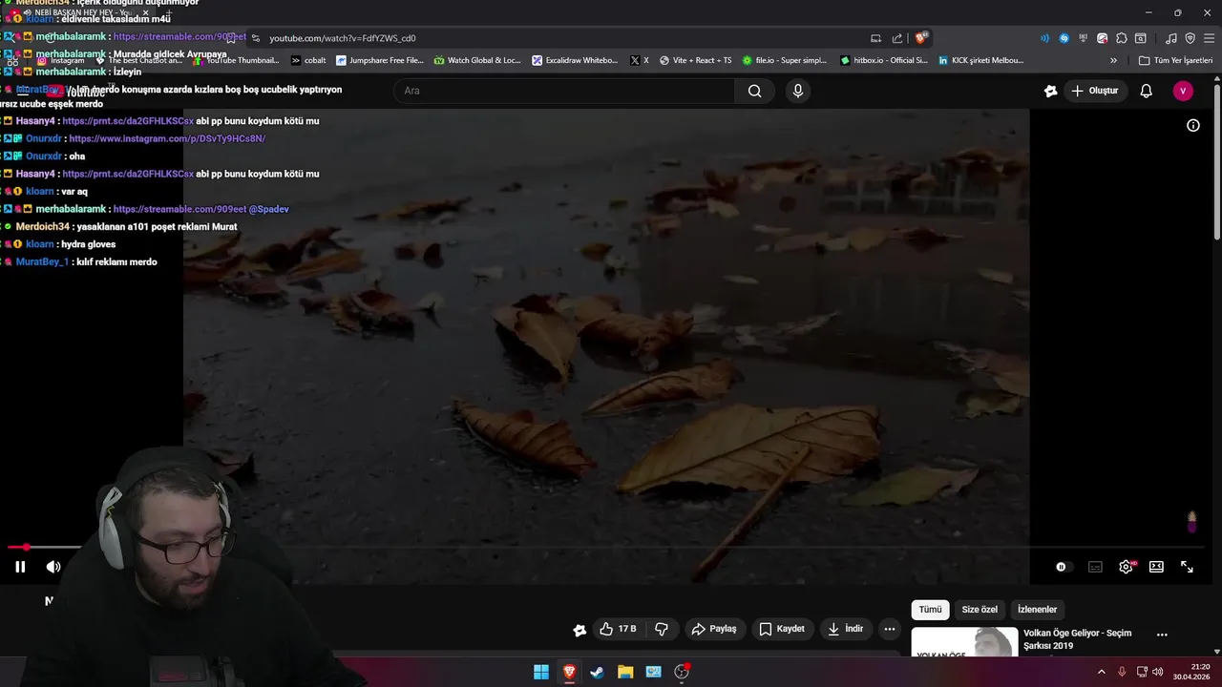Click the Kaydet save button
Viewport: 1222px width, 687px height.
coord(782,629)
